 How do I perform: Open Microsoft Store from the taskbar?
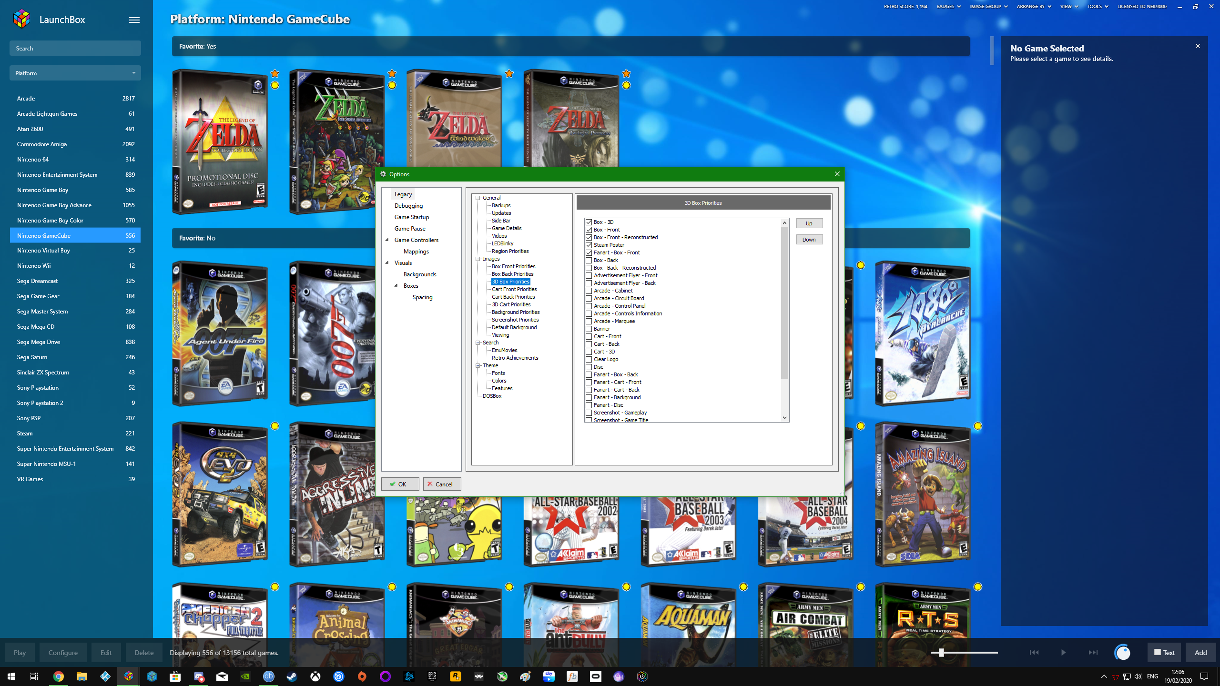(175, 676)
